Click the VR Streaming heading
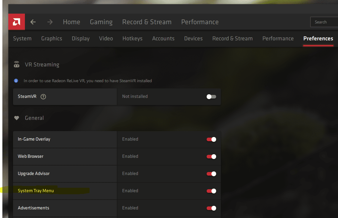338x218 pixels. [x=42, y=64]
